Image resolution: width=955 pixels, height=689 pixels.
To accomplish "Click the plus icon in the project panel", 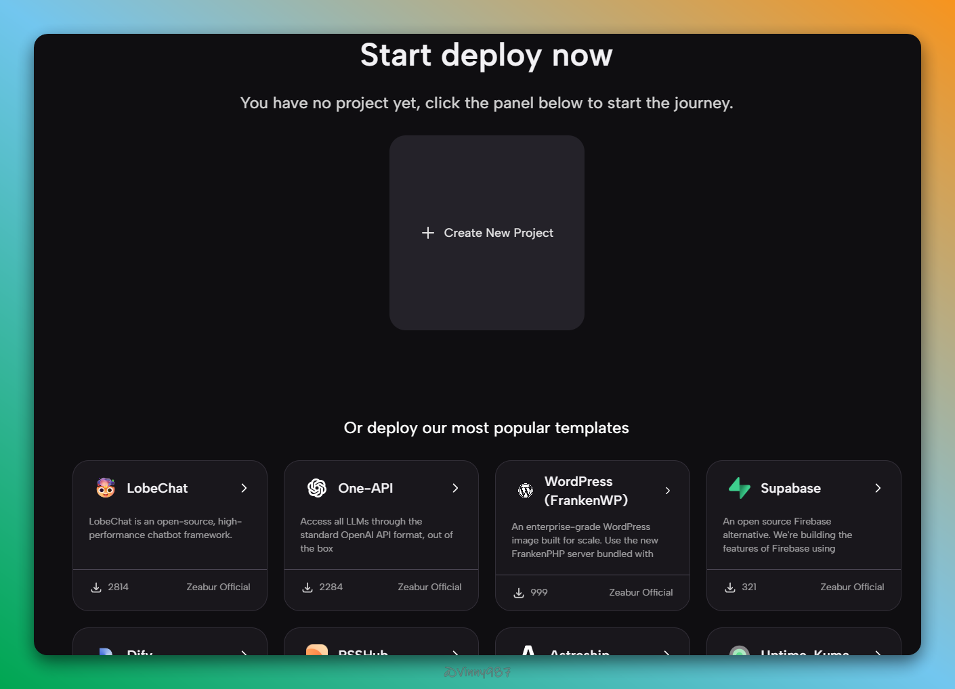I will [428, 233].
